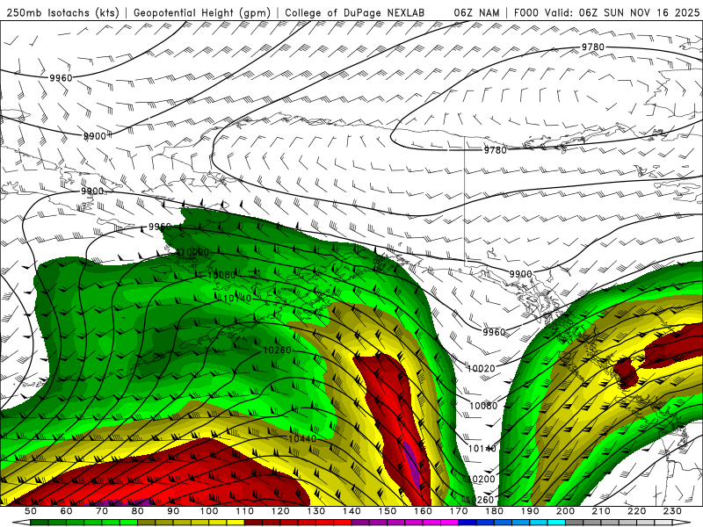
Task: Click the 9780 label on the closed contour
Action: pos(495,150)
